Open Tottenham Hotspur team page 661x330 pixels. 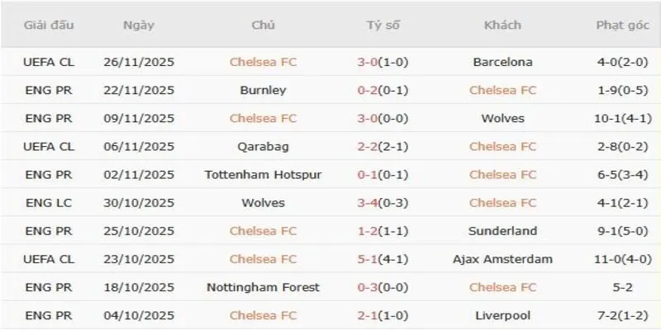[x=263, y=175]
